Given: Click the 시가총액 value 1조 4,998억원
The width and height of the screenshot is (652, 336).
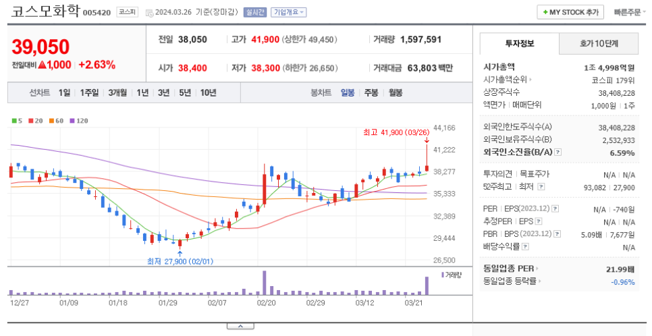Looking at the screenshot, I should [609, 67].
